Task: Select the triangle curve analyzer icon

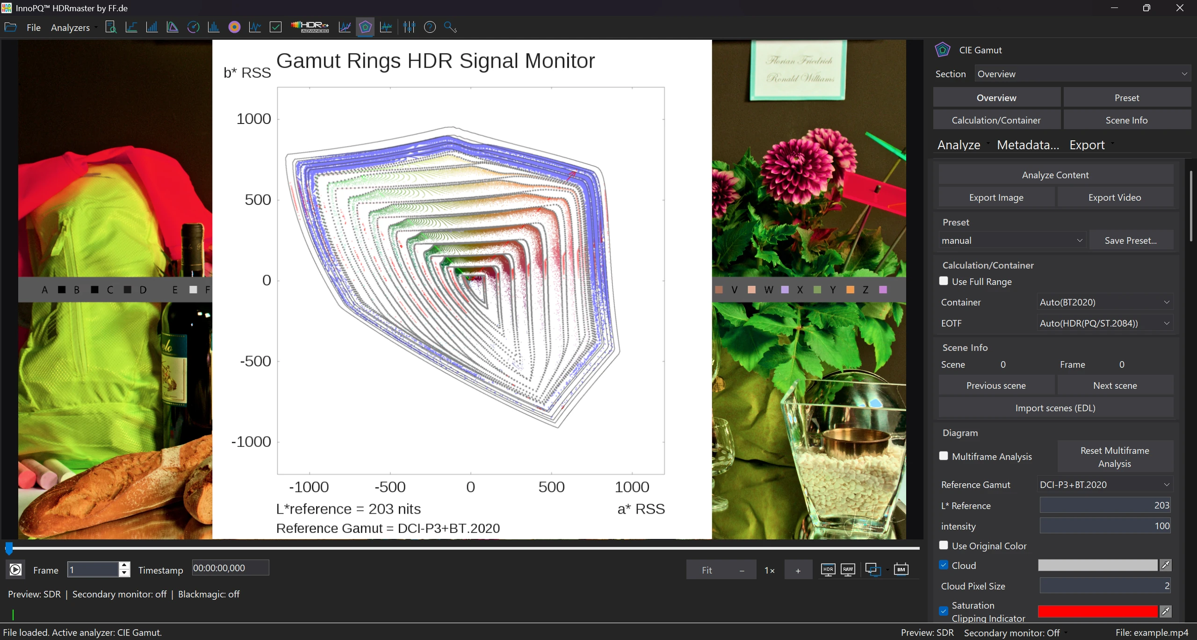Action: (173, 27)
